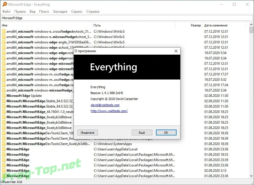Click the date 07.12.2019 17:37
Viewport: 254px width, 185px height.
pyautogui.click(x=216, y=74)
